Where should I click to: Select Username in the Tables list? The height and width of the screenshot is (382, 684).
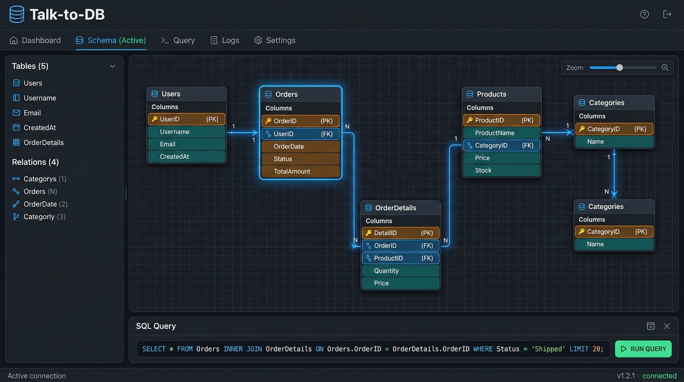point(40,98)
